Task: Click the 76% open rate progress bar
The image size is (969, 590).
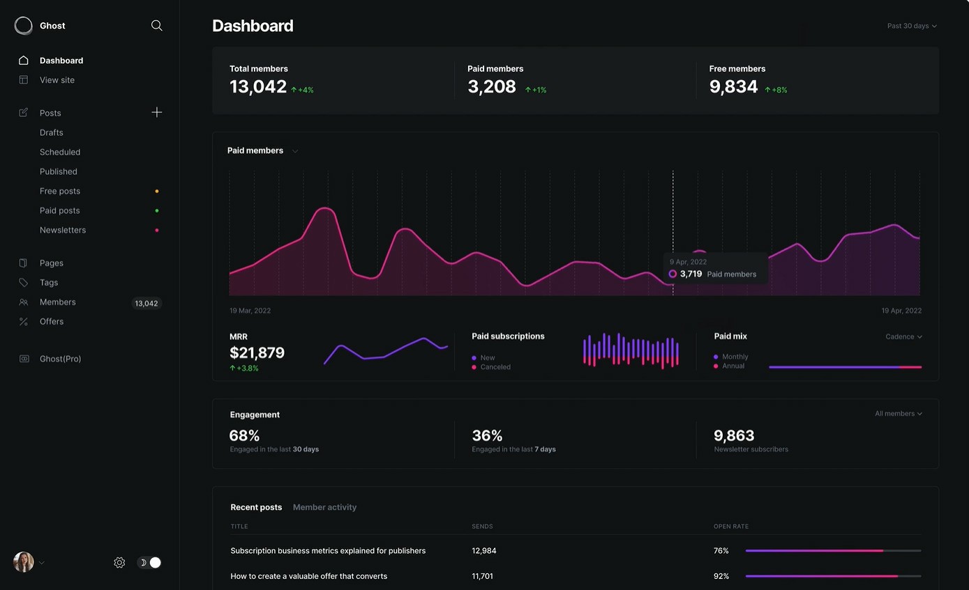Action: click(x=833, y=551)
